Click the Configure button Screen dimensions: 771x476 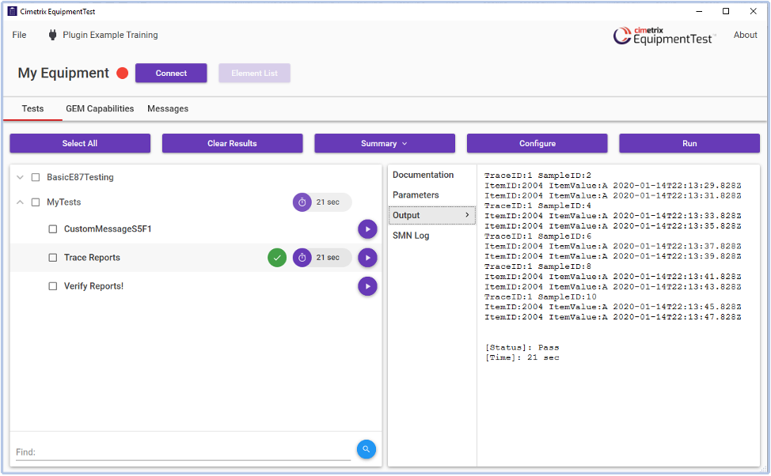point(537,143)
